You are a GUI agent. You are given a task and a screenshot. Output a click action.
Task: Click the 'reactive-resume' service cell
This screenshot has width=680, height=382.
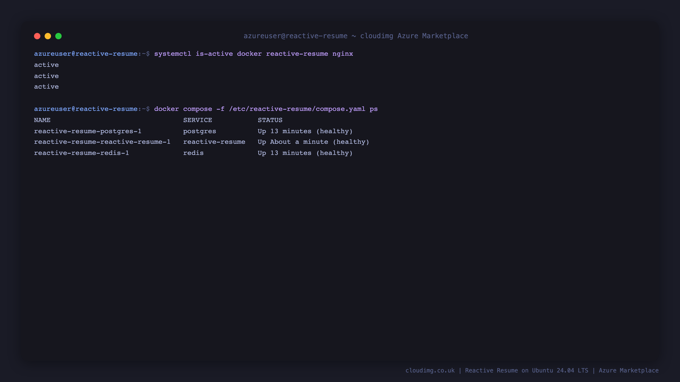(214, 142)
